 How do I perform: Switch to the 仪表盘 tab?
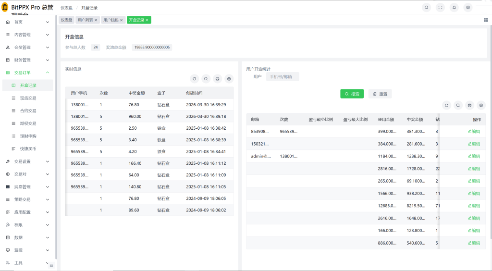(66, 20)
